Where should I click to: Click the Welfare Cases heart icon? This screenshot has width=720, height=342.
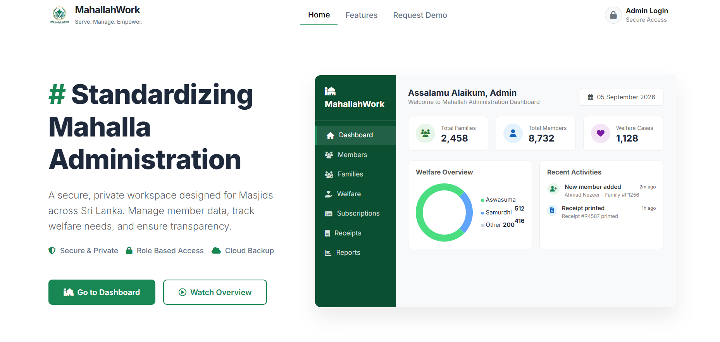tap(601, 133)
